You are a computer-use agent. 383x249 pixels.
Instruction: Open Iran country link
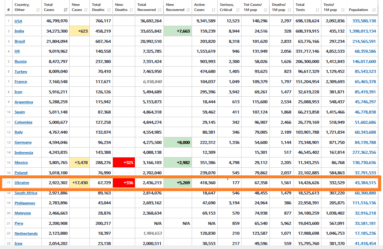(x=18, y=92)
